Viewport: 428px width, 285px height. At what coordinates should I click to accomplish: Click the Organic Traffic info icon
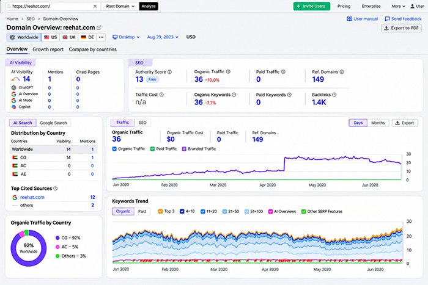(x=228, y=71)
